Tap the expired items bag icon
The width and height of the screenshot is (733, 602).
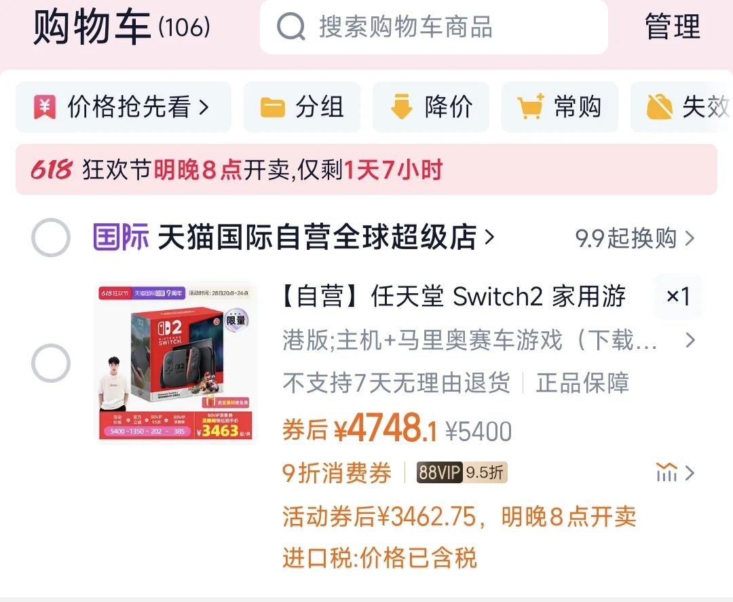(659, 107)
